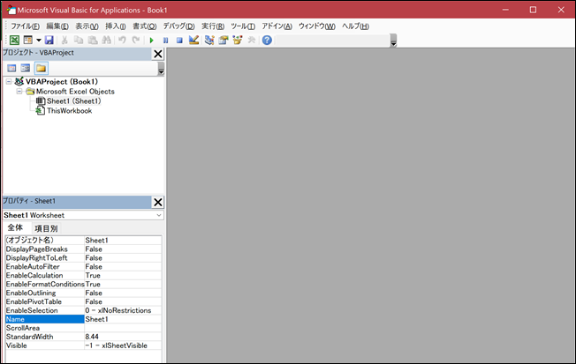Open the 実行(R) menu

click(213, 26)
